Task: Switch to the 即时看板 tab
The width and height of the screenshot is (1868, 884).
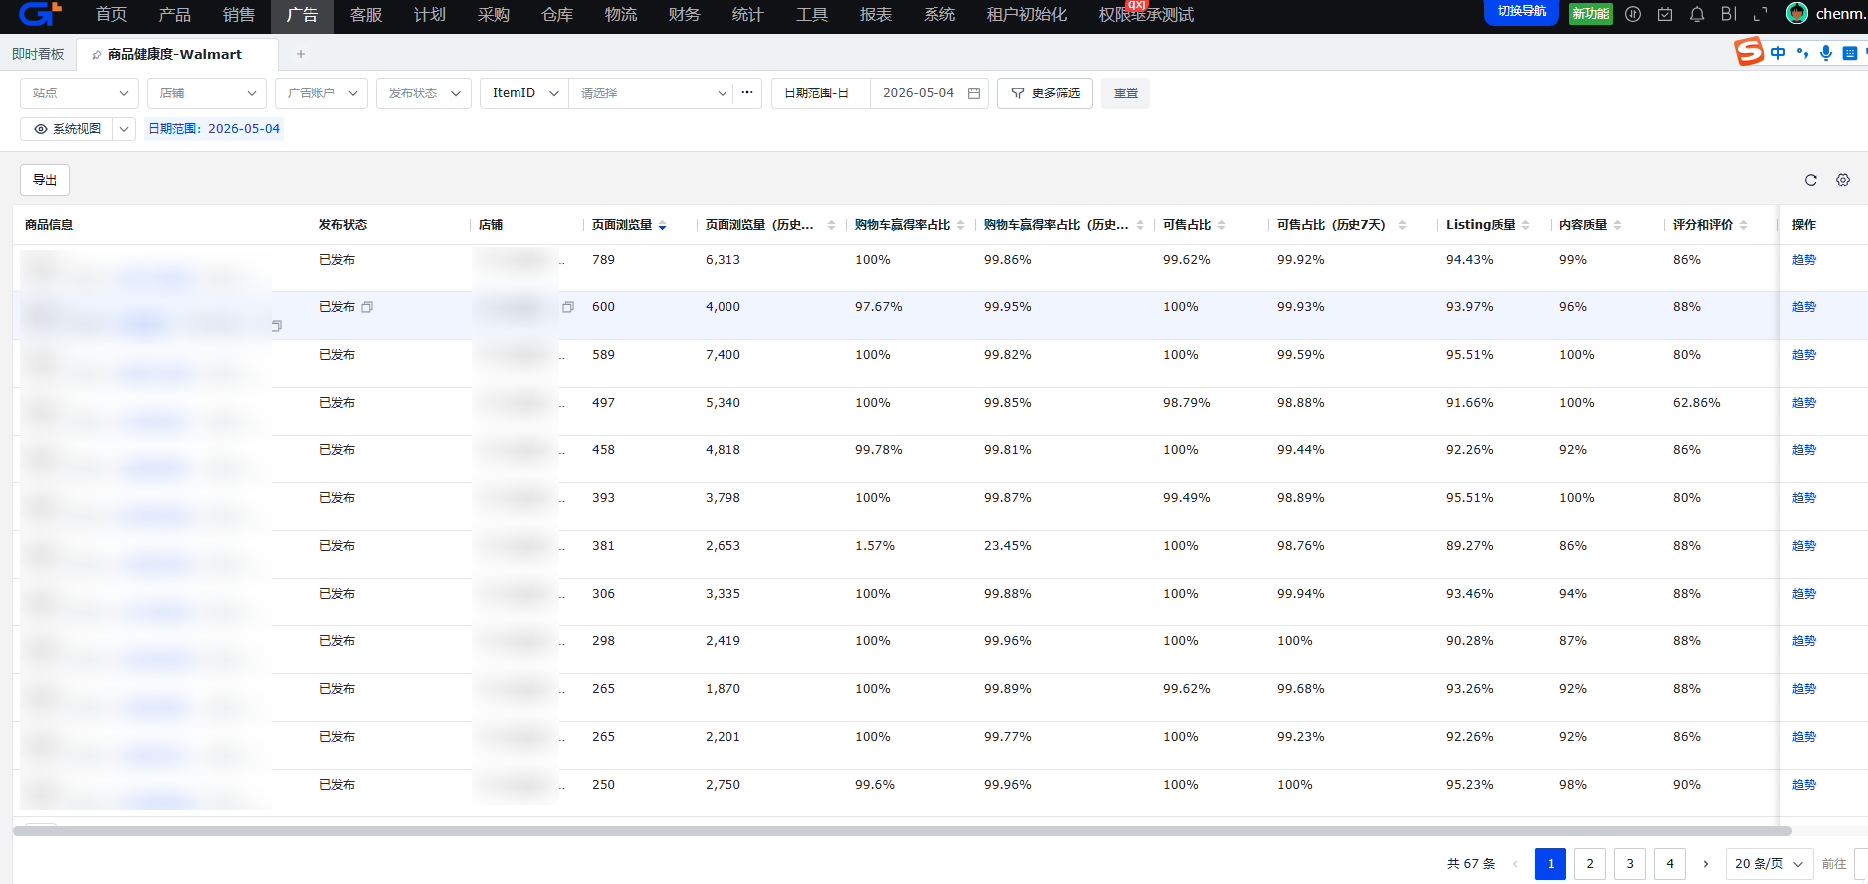Action: [38, 54]
